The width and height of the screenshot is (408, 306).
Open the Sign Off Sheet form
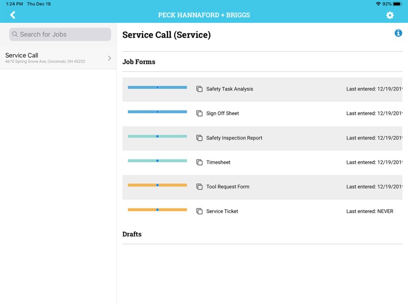222,114
